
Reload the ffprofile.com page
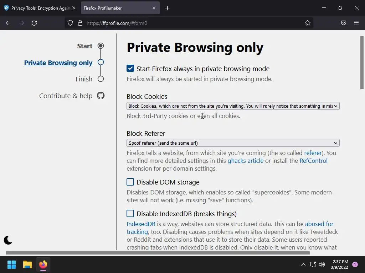pyautogui.click(x=34, y=23)
